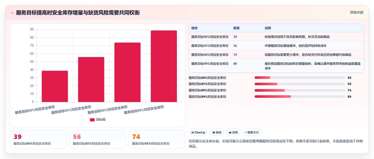Click the bar for 服务目标99%对应安全库存
The height and width of the screenshot is (159, 374).
pos(164,66)
